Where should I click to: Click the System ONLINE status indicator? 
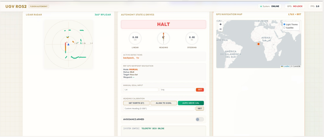click(x=270, y=6)
